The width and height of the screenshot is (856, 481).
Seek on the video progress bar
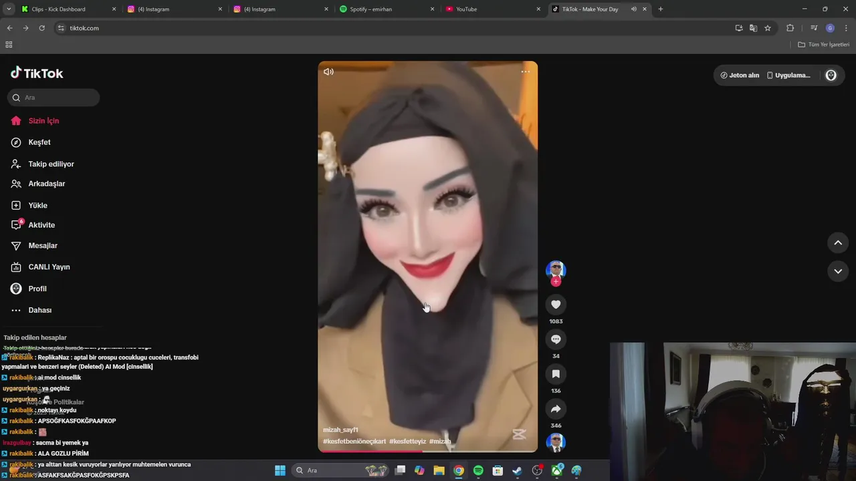point(427,451)
